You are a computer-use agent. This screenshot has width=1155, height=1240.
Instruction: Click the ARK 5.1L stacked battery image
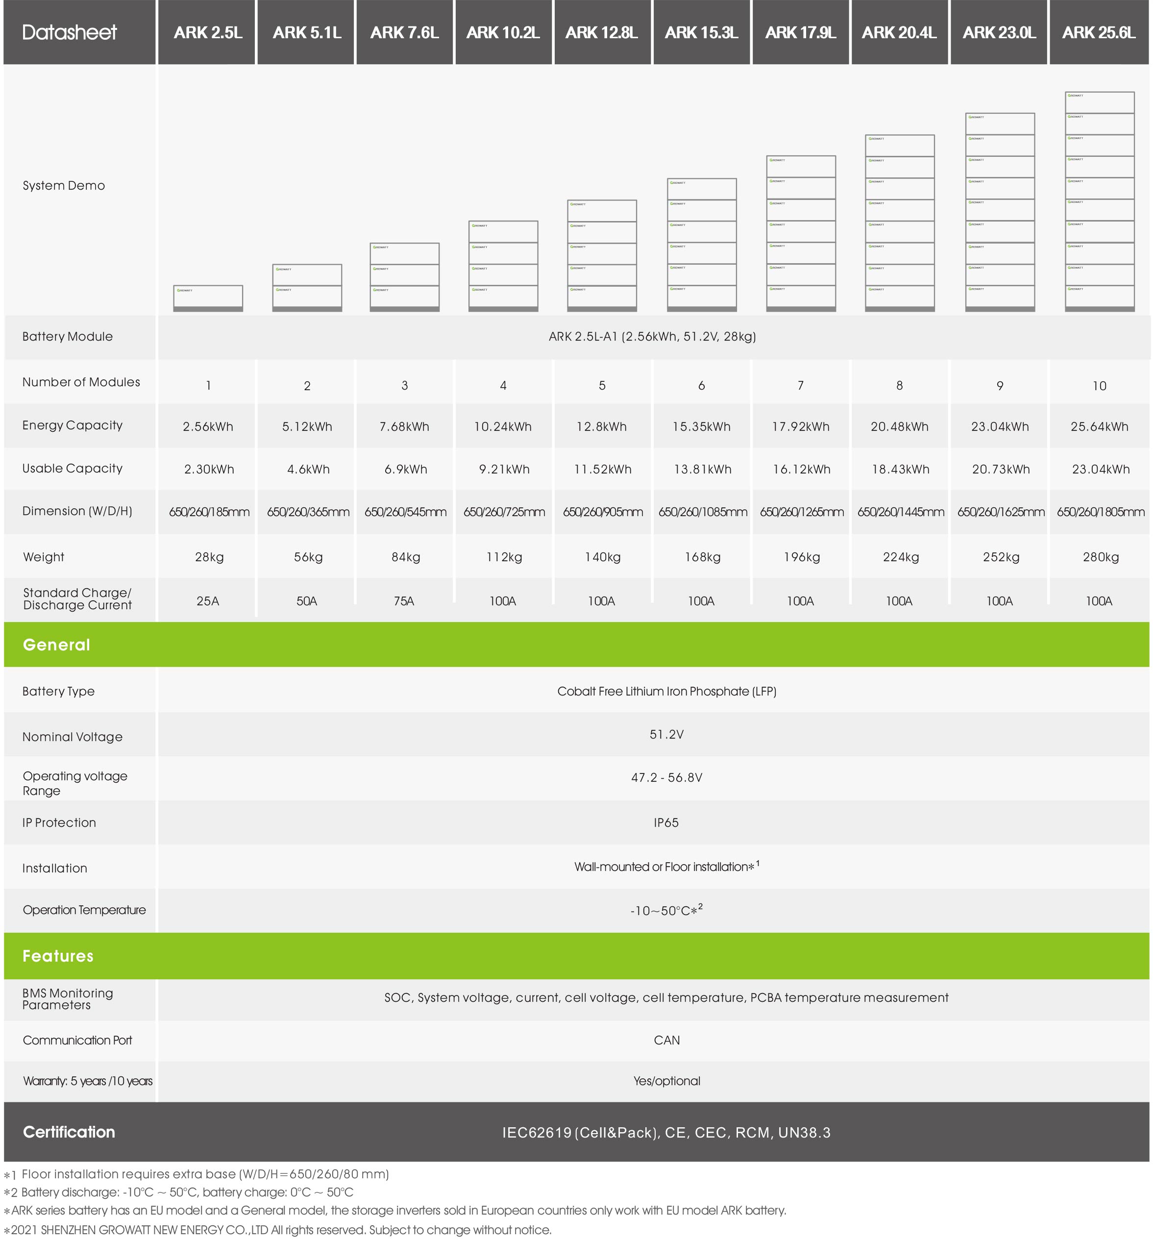coord(307,288)
